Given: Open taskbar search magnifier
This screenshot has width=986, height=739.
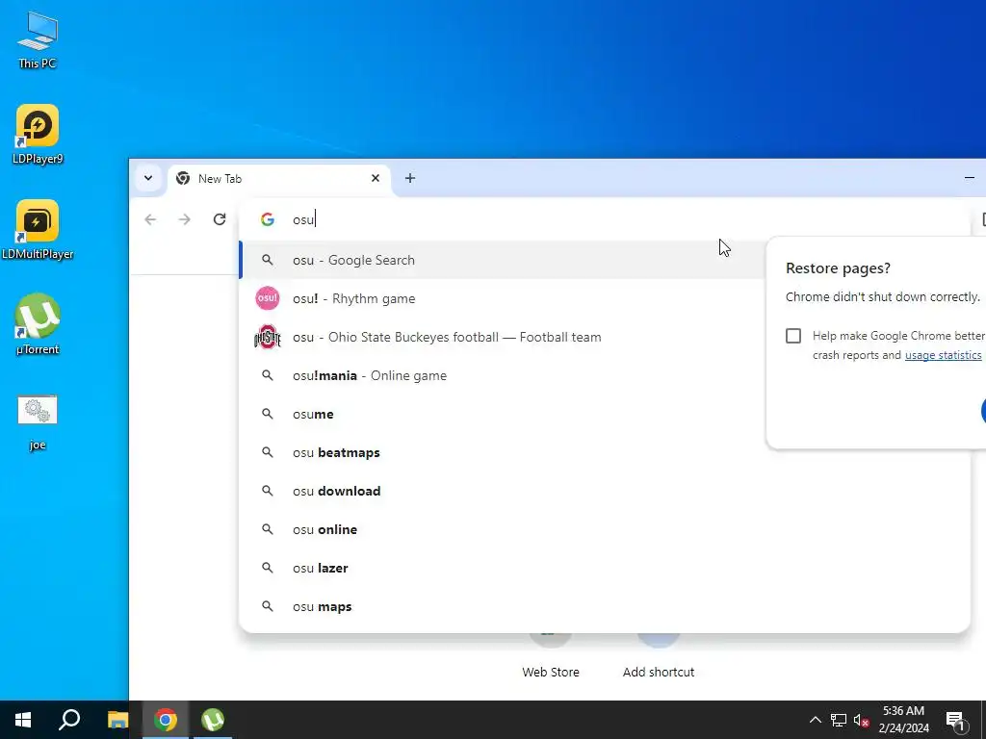Looking at the screenshot, I should coord(69,720).
